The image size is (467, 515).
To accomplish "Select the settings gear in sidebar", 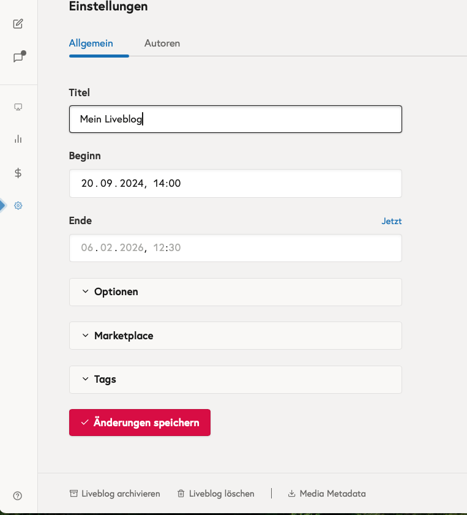I will pos(18,206).
